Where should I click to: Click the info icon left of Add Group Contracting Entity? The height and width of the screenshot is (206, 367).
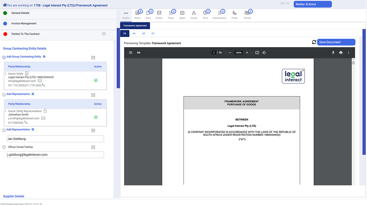pyautogui.click(x=4, y=58)
